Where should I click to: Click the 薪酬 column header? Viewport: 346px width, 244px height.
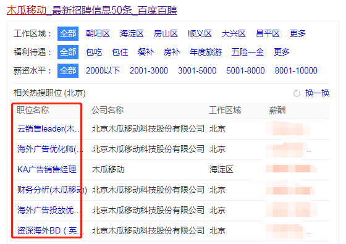pos(277,110)
